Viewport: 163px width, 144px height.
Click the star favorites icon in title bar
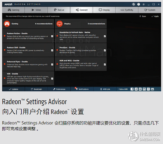coord(143,4)
